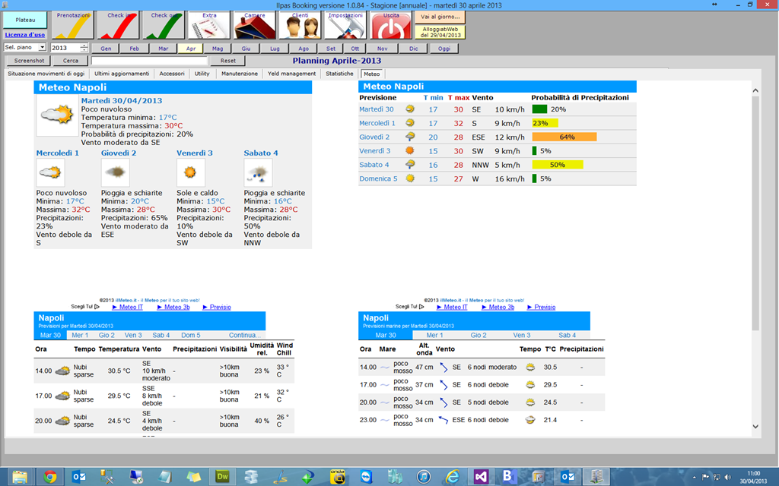This screenshot has height=486, width=779.
Task: Select the Mag month button
Action: point(218,49)
